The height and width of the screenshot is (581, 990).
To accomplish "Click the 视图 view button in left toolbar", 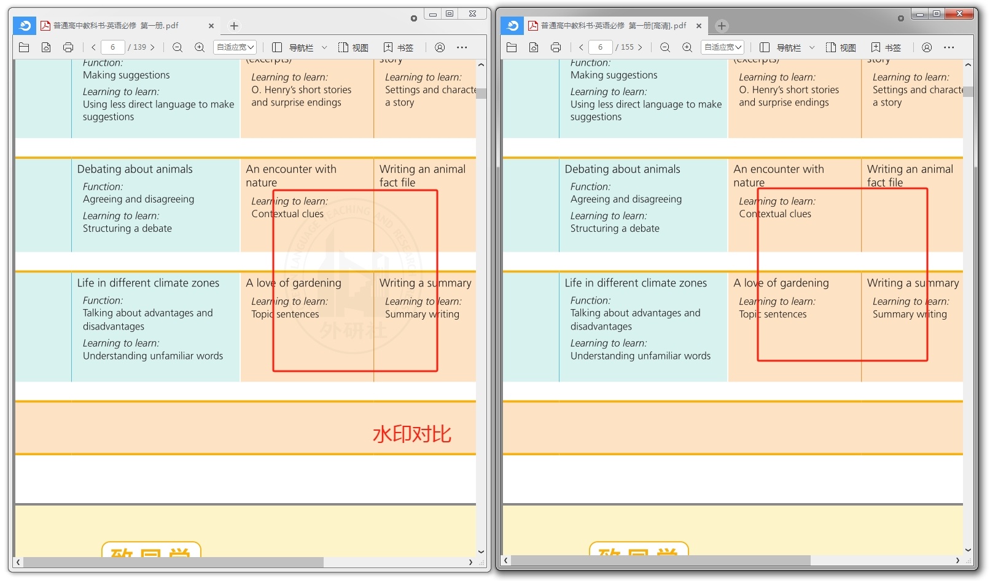I will pyautogui.click(x=353, y=47).
